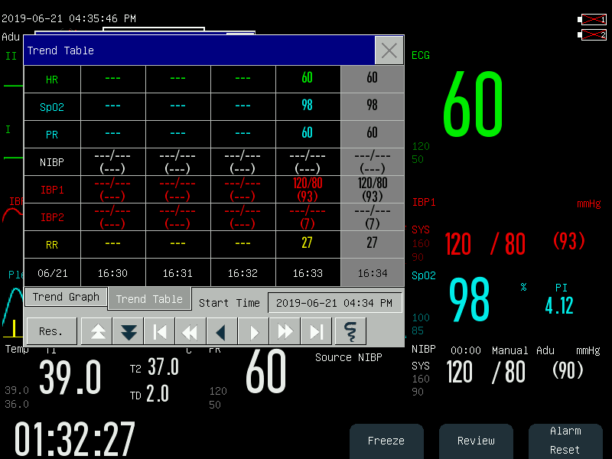Image resolution: width=612 pixels, height=459 pixels.
Task: Open the Review button
Action: [x=476, y=441]
